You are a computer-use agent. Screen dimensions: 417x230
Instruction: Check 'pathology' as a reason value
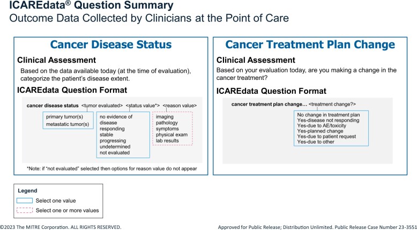[167, 123]
